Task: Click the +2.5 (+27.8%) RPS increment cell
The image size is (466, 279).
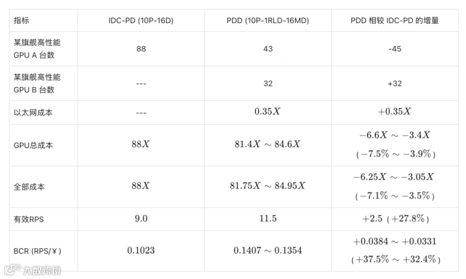Action: pos(395,219)
